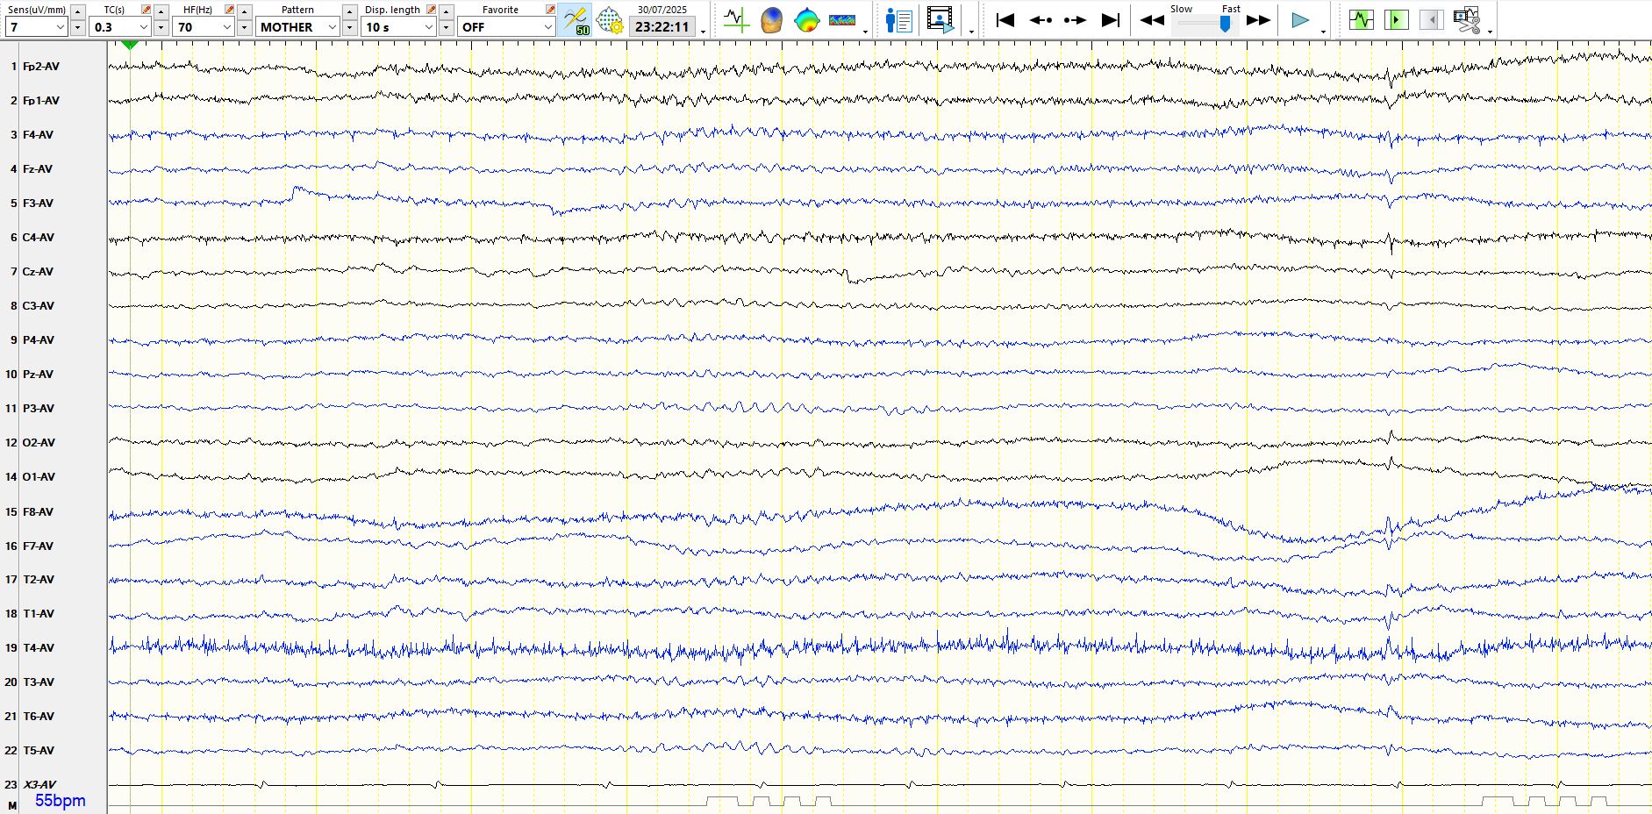Image resolution: width=1652 pixels, height=814 pixels.
Task: Expand the Sens(uV/mm) dropdown
Action: pyautogui.click(x=61, y=27)
